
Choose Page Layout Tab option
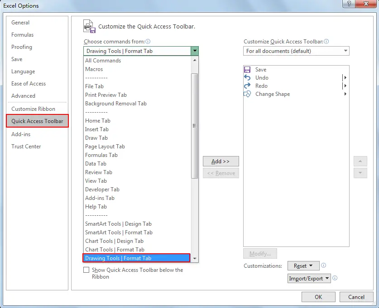tap(137, 147)
